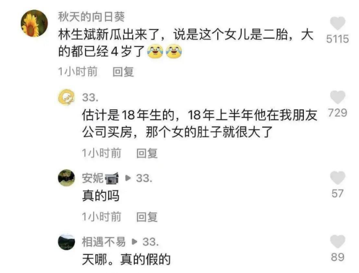
Task: Click 33. mention after 安妮's reply arrow
Action: point(144,178)
